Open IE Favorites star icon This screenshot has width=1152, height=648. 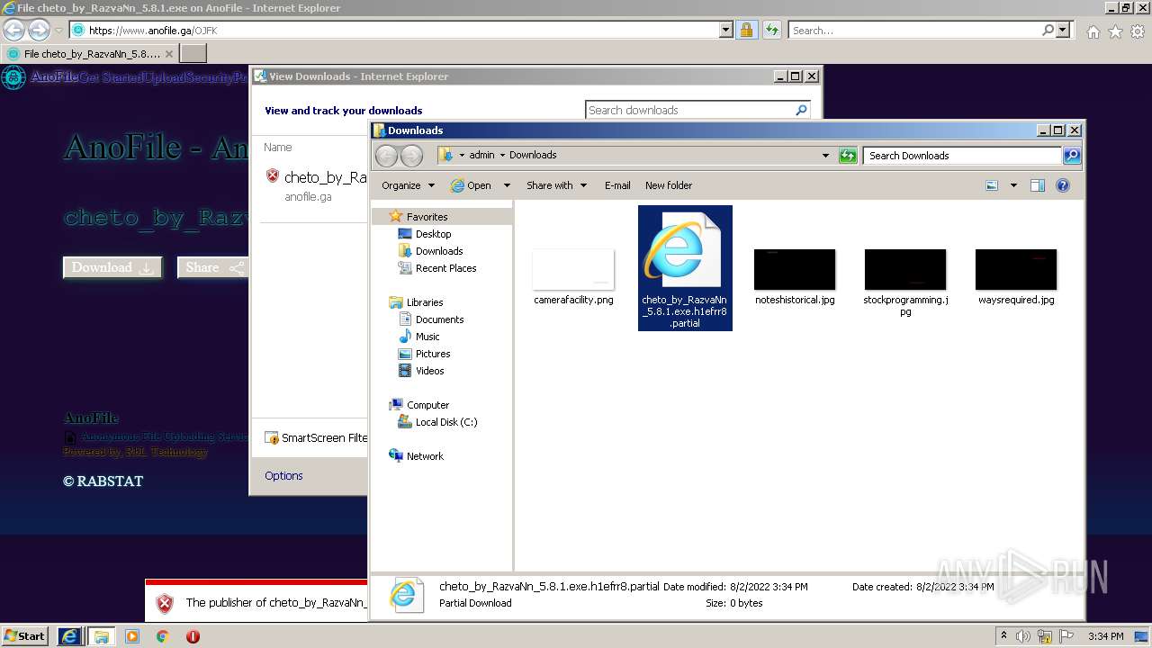[x=1115, y=31]
